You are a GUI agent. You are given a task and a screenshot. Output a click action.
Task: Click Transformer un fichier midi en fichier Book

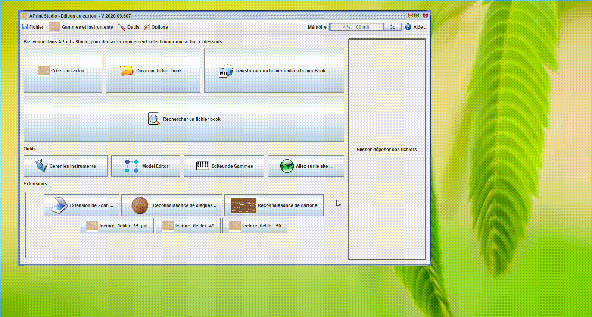coord(274,70)
